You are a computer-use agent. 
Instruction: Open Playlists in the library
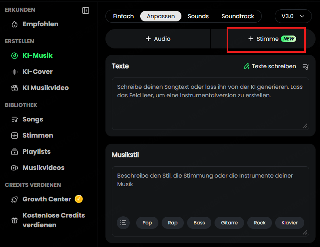(x=36, y=151)
